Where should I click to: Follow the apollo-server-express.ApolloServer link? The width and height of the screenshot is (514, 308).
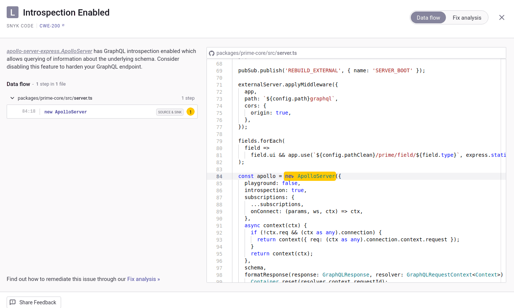[x=49, y=51]
